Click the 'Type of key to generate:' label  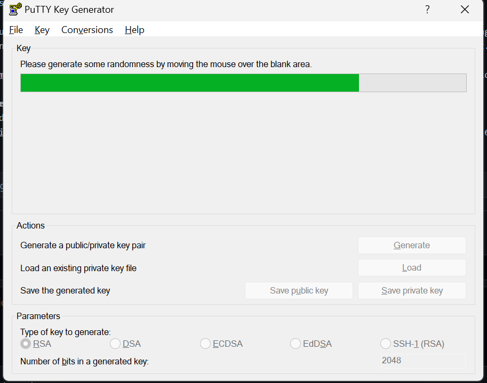pos(66,332)
